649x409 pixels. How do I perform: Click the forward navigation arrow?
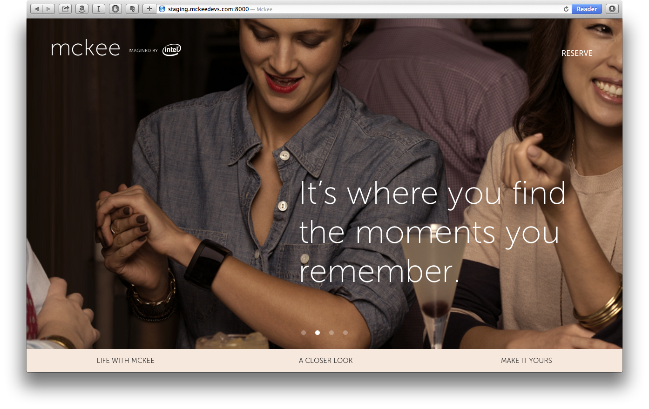click(48, 8)
